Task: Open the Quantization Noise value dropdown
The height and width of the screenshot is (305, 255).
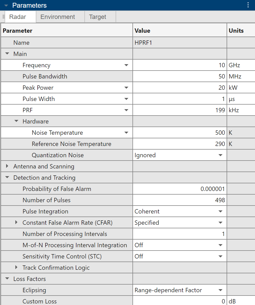Action: pos(220,155)
